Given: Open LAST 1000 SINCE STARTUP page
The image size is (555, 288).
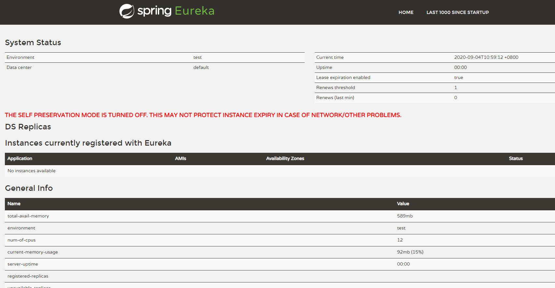Looking at the screenshot, I should click(457, 12).
